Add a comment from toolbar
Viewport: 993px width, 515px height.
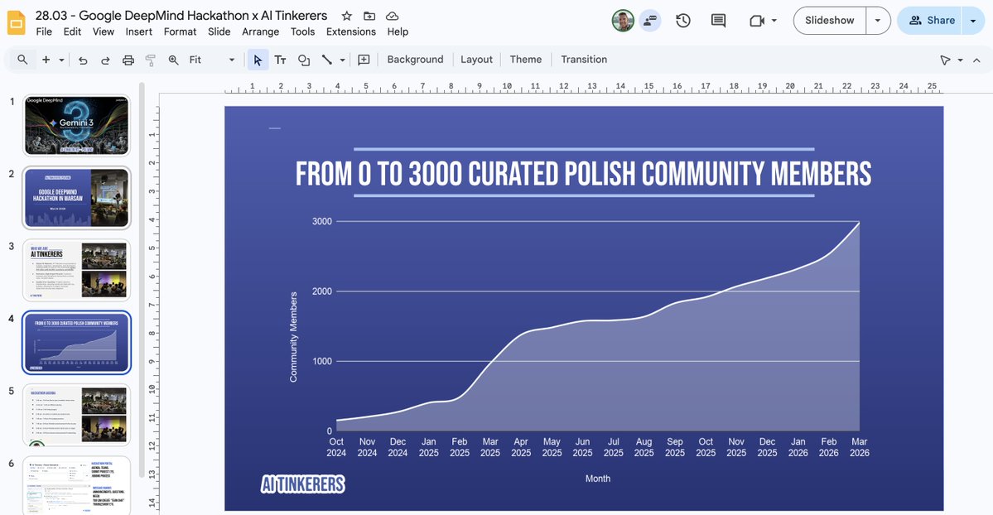pos(364,60)
